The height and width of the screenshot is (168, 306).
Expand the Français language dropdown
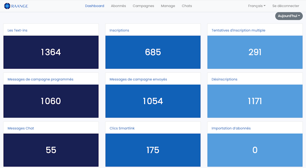pos(257,6)
